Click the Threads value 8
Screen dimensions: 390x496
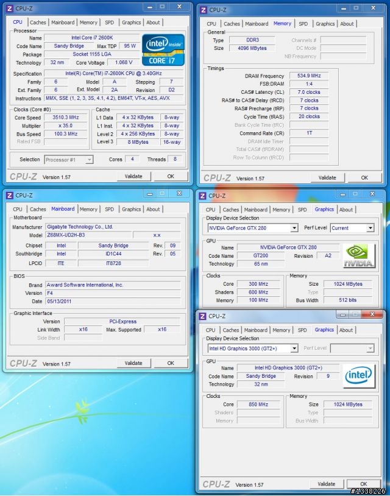pyautogui.click(x=175, y=159)
